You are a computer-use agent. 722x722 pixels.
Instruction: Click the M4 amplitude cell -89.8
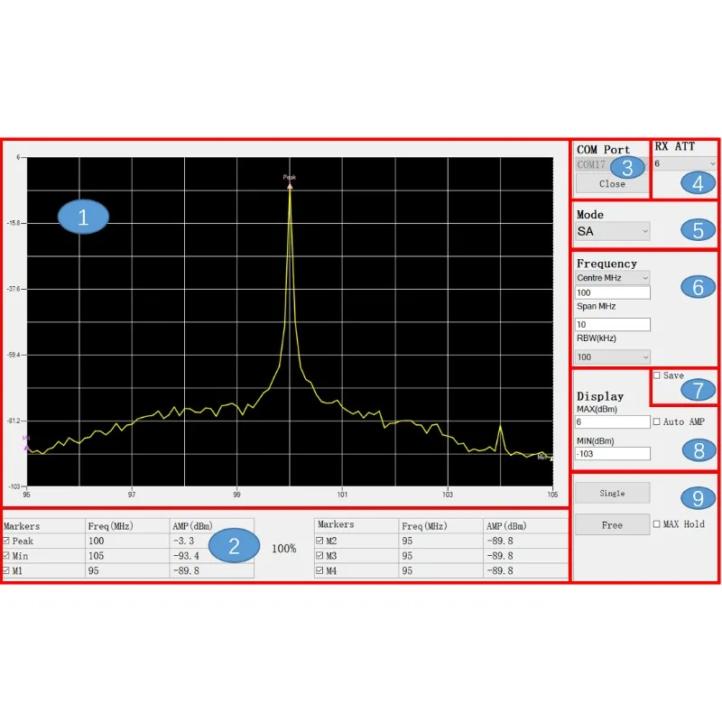pos(526,570)
